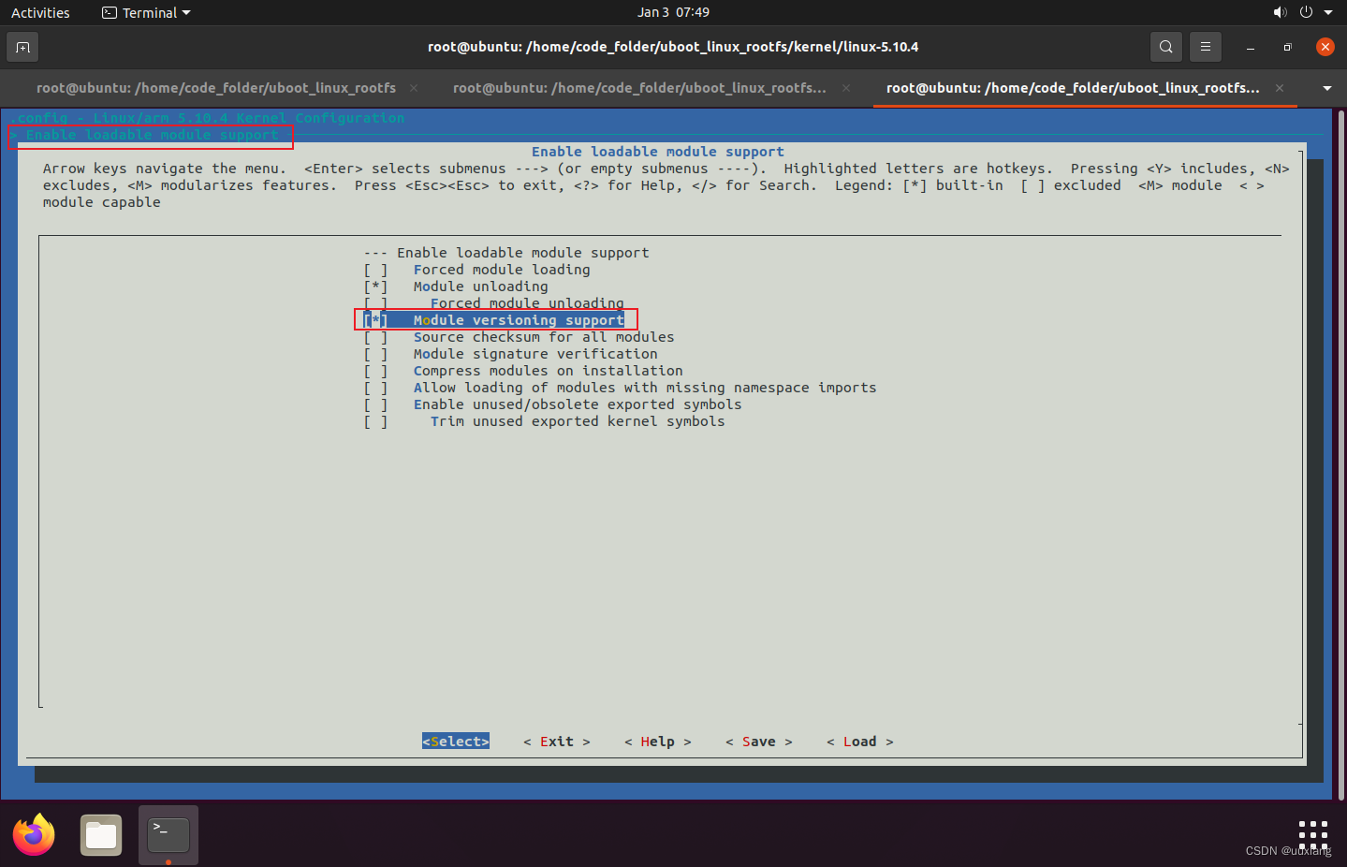Viewport: 1347px width, 867px height.
Task: Click the < Save > button
Action: 759,742
